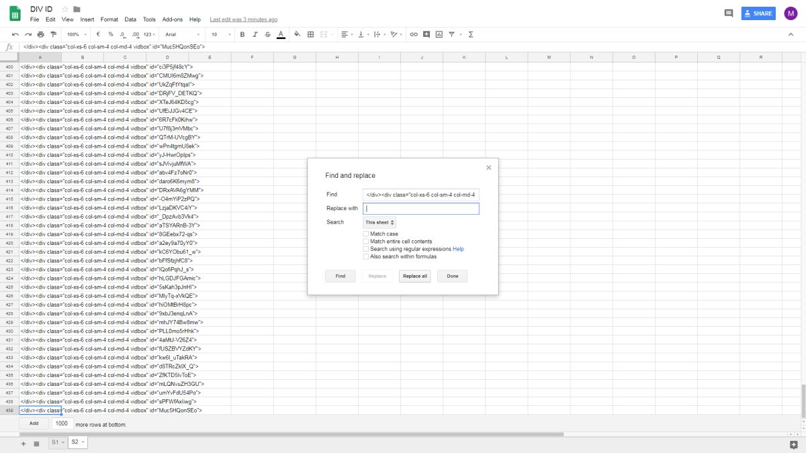Open the Edit menu
The image size is (806, 453).
[x=50, y=19]
